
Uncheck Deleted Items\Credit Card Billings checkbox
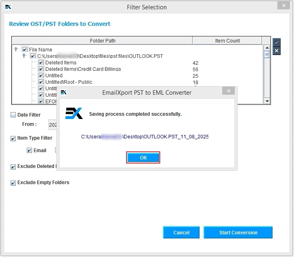(x=41, y=69)
